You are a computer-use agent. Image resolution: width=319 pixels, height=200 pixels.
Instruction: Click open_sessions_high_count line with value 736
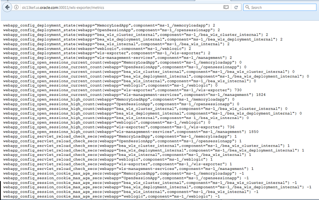[x=118, y=127]
